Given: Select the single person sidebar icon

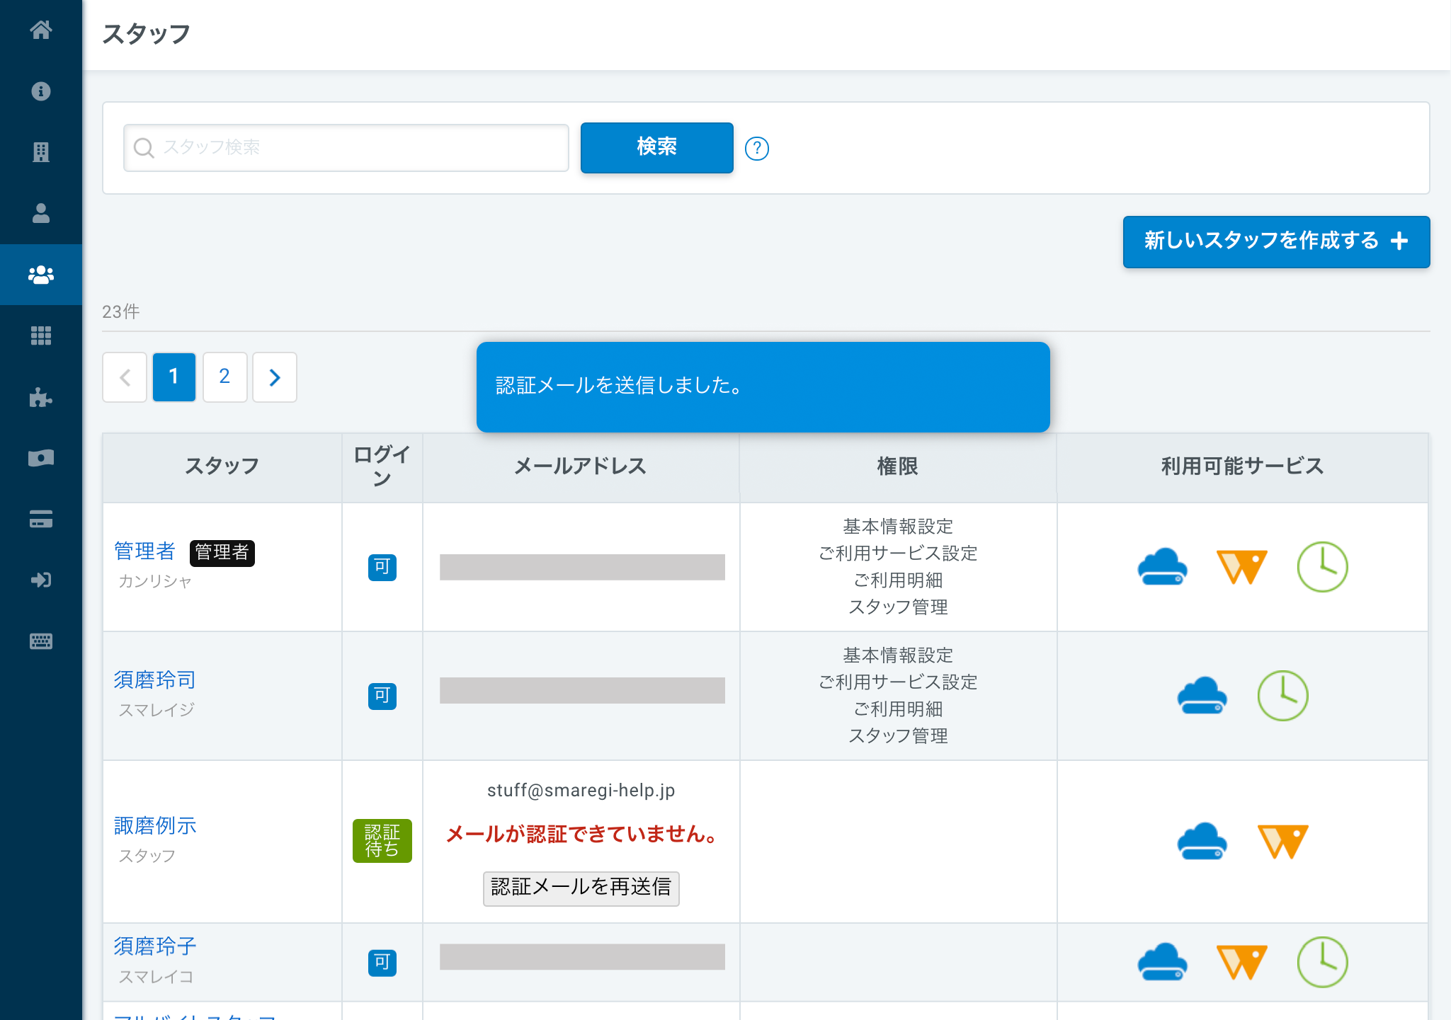Looking at the screenshot, I should (41, 213).
